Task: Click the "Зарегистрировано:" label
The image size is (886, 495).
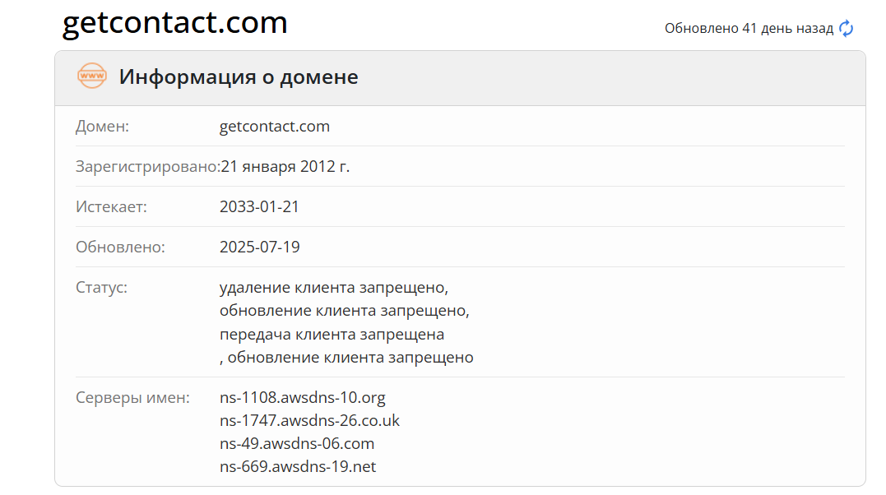Action: 148,167
